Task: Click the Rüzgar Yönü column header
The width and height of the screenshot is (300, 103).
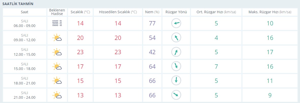Action: click(x=176, y=12)
